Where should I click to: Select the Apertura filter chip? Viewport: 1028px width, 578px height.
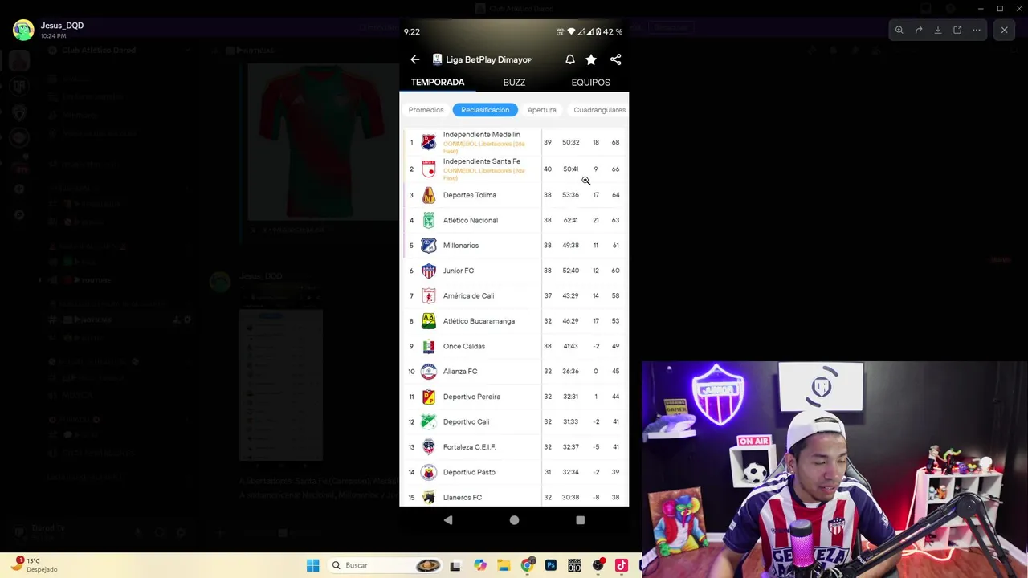coord(541,110)
